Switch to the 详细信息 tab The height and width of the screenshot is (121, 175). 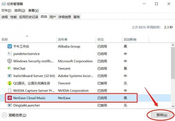tap(64, 17)
